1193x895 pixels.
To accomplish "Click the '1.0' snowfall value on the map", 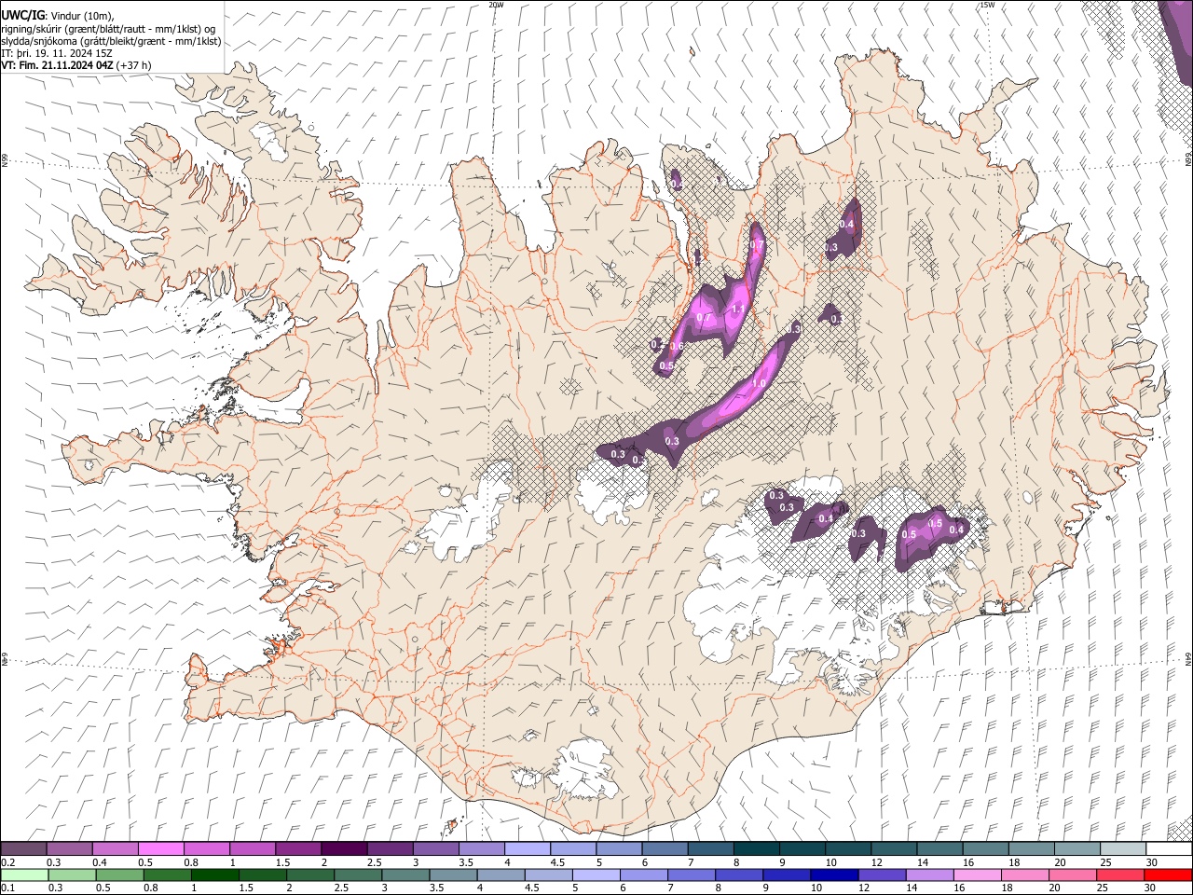I will pyautogui.click(x=758, y=383).
